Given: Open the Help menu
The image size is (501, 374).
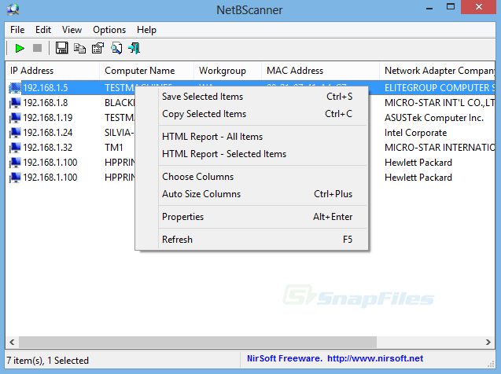Looking at the screenshot, I should point(146,30).
